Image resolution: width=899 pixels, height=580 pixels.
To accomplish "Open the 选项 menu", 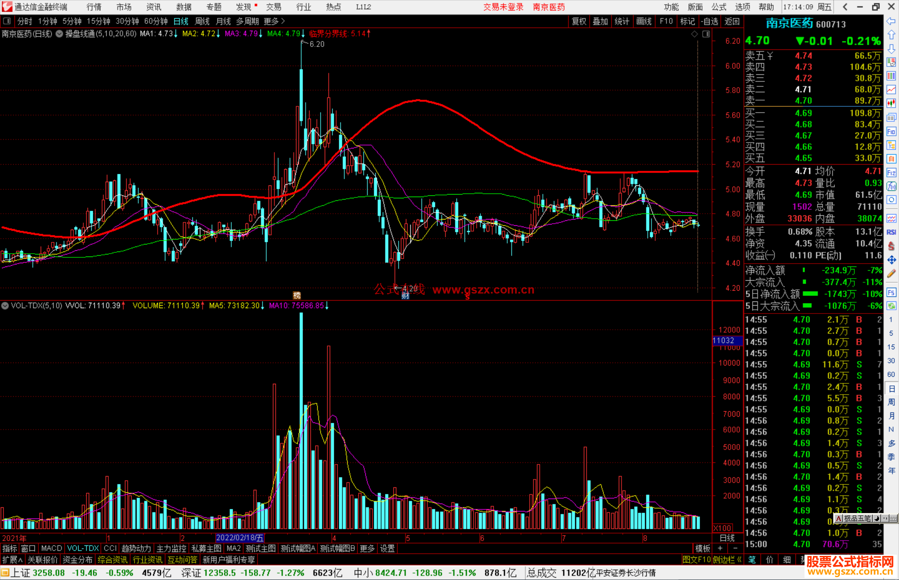I will point(743,7).
